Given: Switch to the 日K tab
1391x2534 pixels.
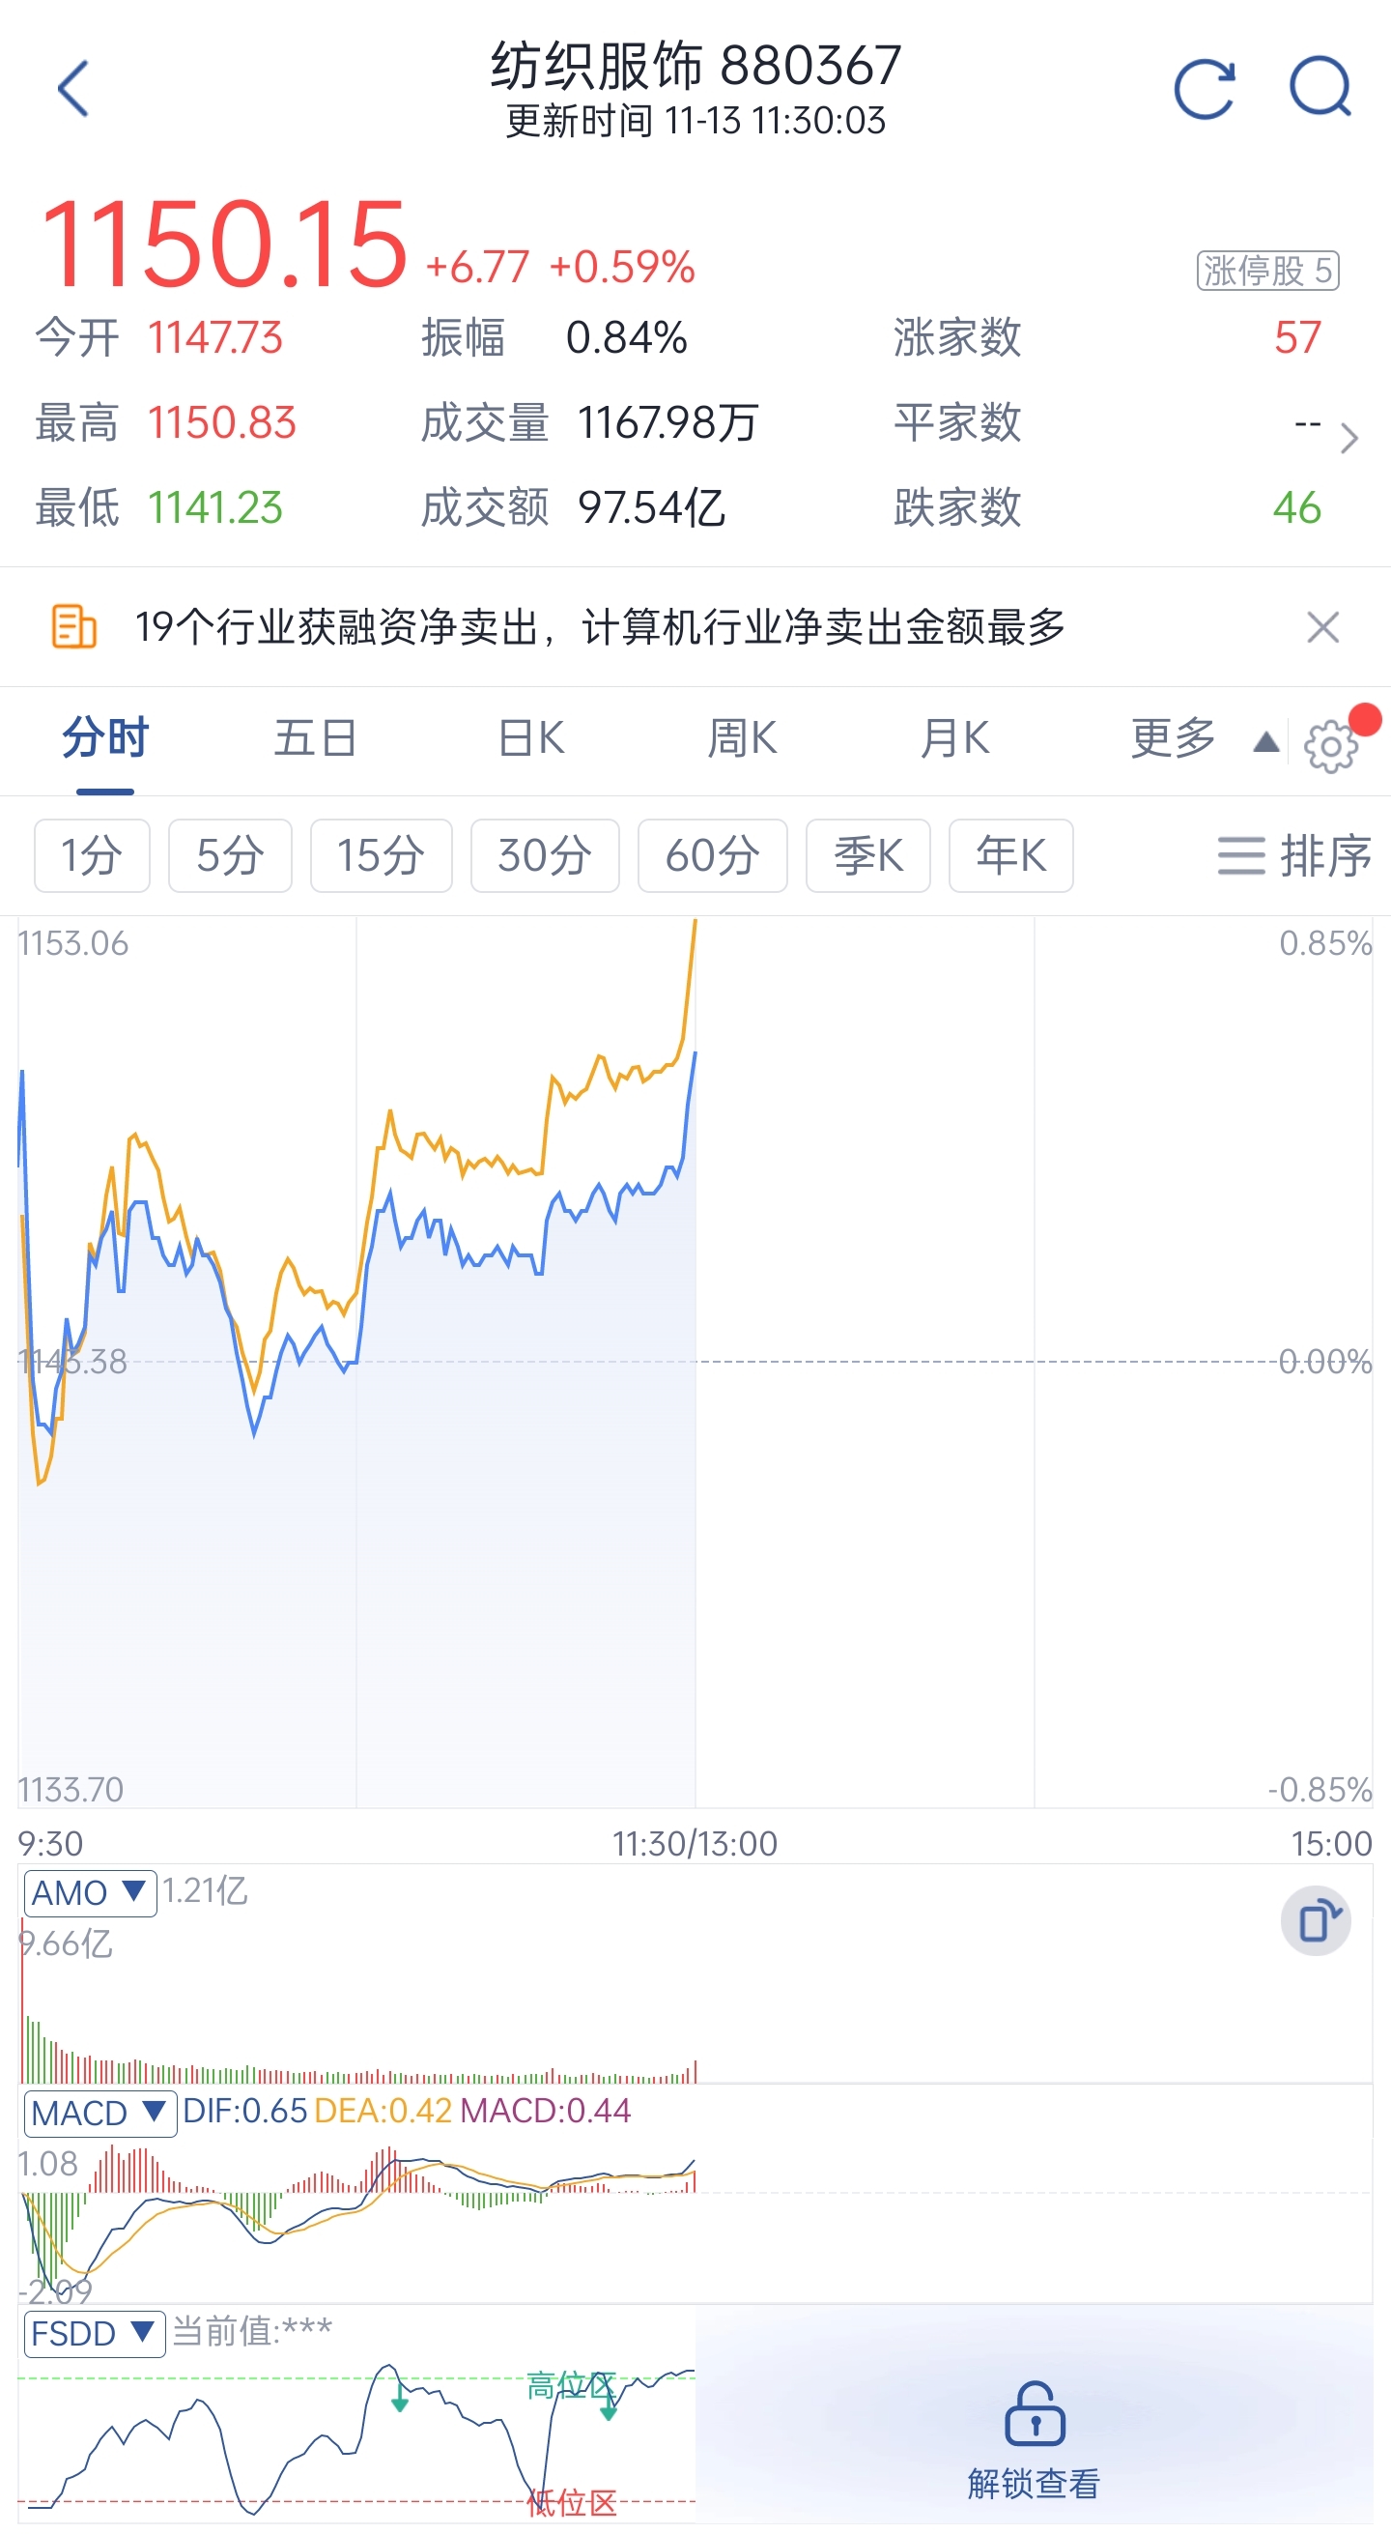Looking at the screenshot, I should [531, 738].
